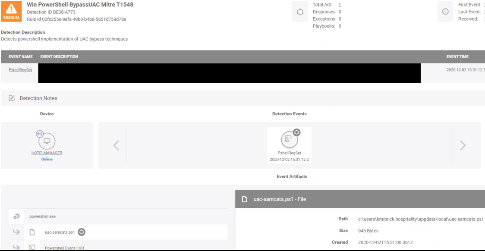The image size is (485, 251).
Task: Click the Detection Notes edit pencil icon
Action: click(12, 98)
